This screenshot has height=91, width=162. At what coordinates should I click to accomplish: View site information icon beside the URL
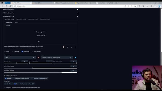click(15, 6)
